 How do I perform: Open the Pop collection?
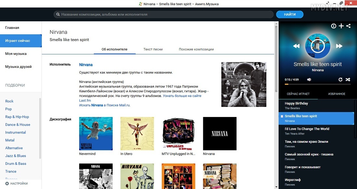(x=8, y=109)
